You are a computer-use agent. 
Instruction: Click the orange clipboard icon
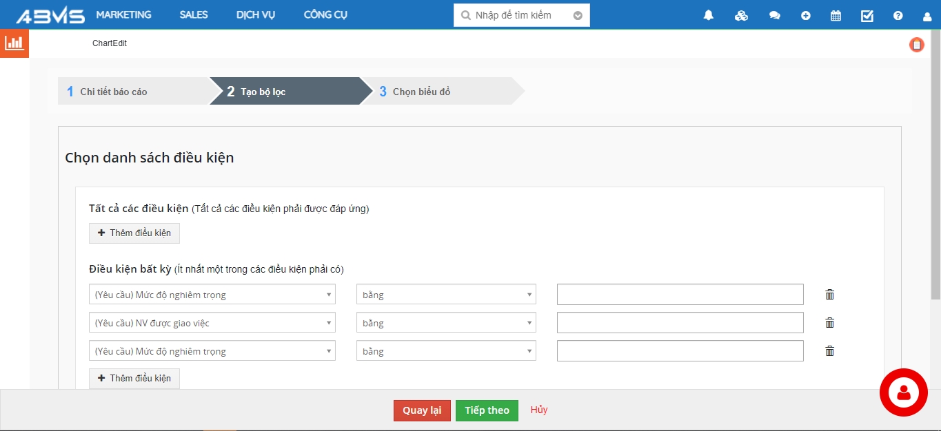(x=916, y=45)
